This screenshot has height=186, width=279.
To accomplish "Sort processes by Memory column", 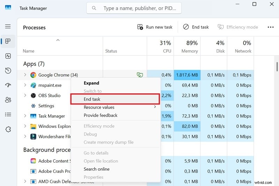I will pos(187,47).
